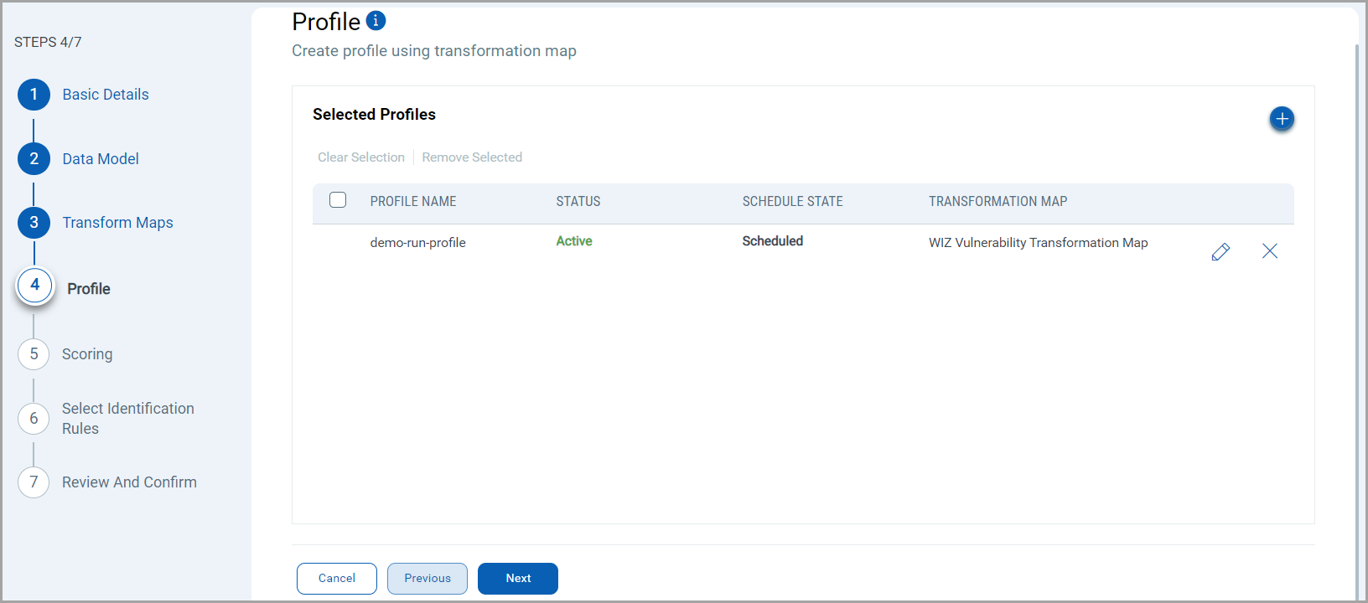Edit demo-run-profile using pencil icon

click(x=1220, y=251)
